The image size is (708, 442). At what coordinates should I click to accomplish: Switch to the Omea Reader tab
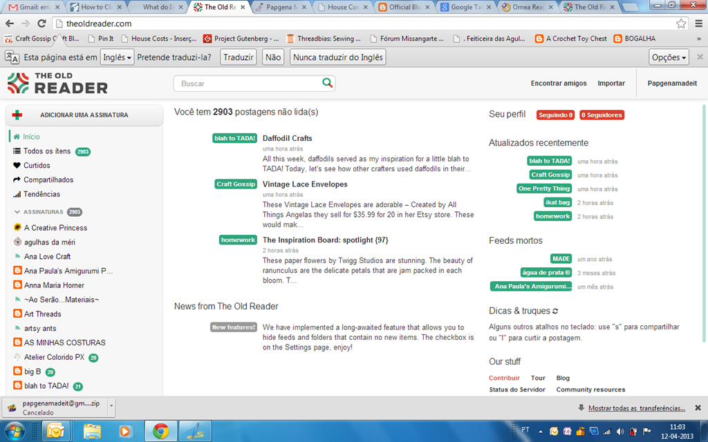(x=528, y=7)
